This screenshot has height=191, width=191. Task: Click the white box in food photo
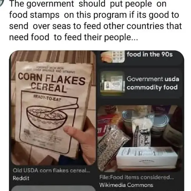click(x=147, y=157)
